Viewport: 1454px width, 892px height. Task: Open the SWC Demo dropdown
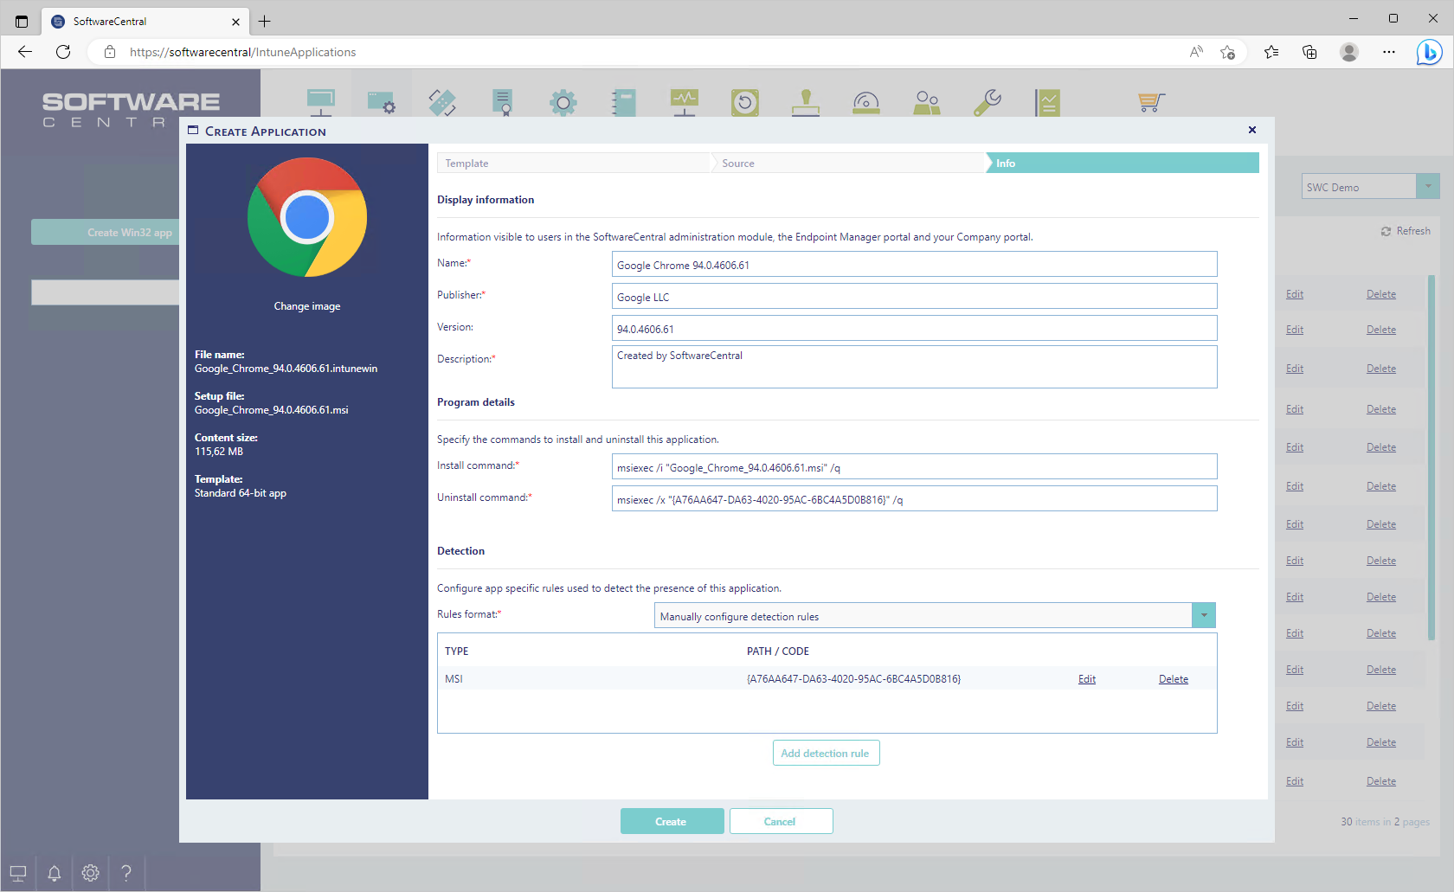tap(1428, 187)
